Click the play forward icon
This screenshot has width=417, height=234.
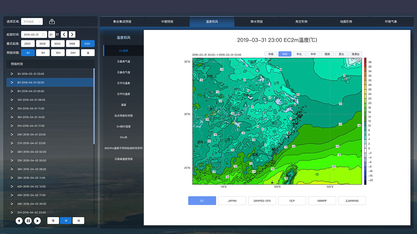[37, 221]
